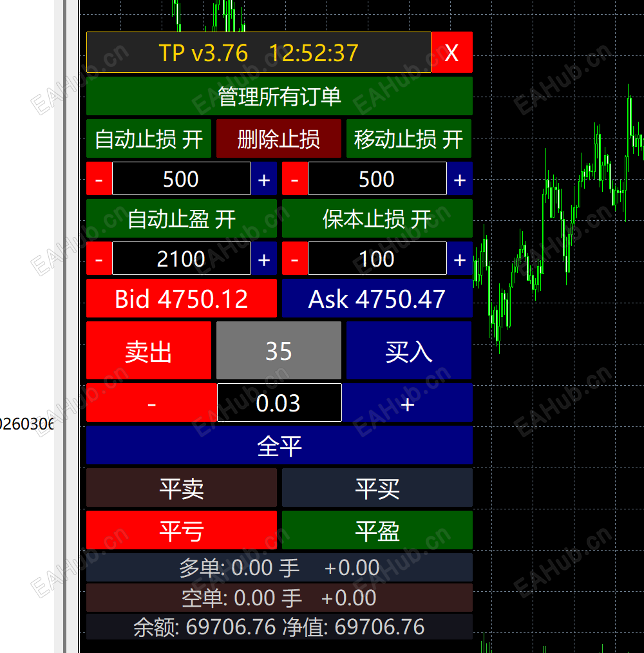Click 删除止损 to delete stop losses

click(278, 138)
